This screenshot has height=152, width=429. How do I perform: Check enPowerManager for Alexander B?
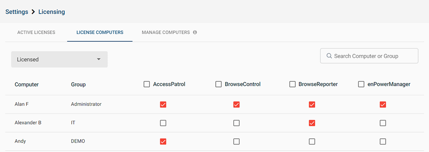(x=383, y=123)
